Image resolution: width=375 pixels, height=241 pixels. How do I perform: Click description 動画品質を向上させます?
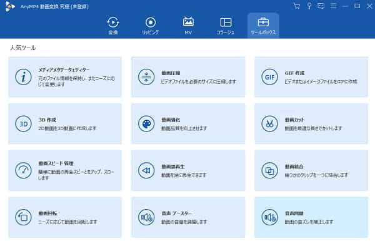[x=184, y=128]
